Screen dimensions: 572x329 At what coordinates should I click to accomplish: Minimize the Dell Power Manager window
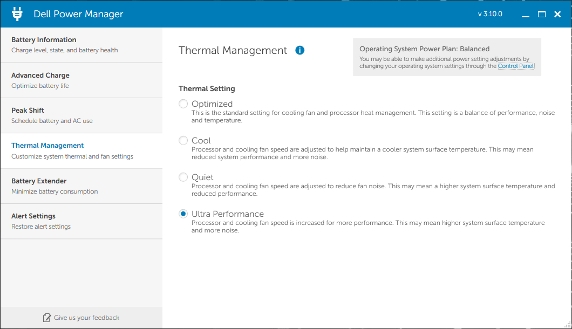pos(526,15)
